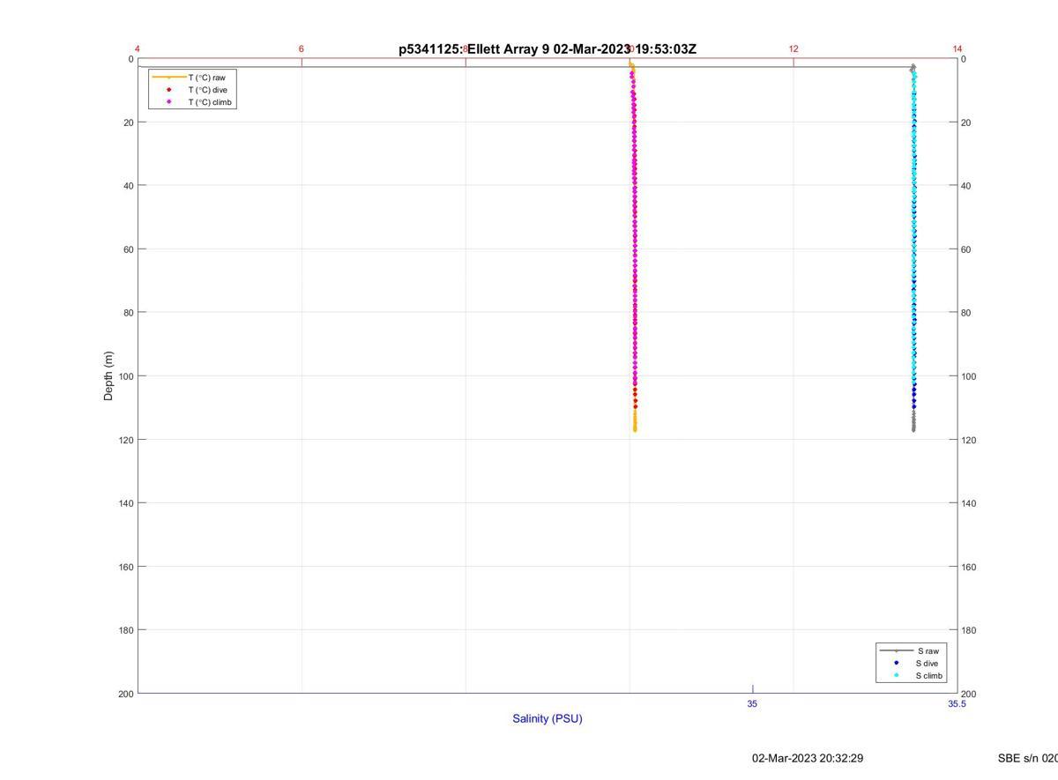Image resolution: width=1058 pixels, height=780 pixels.
Task: Click red temperature tick label '14'
Action: pos(957,49)
